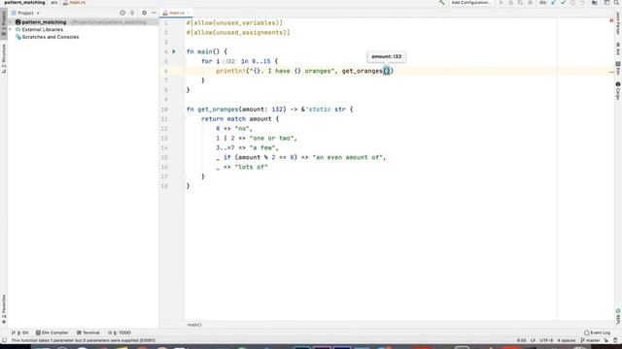The height and width of the screenshot is (349, 622).
Task: Click the rollback undo arrow icon
Action: (x=582, y=3)
